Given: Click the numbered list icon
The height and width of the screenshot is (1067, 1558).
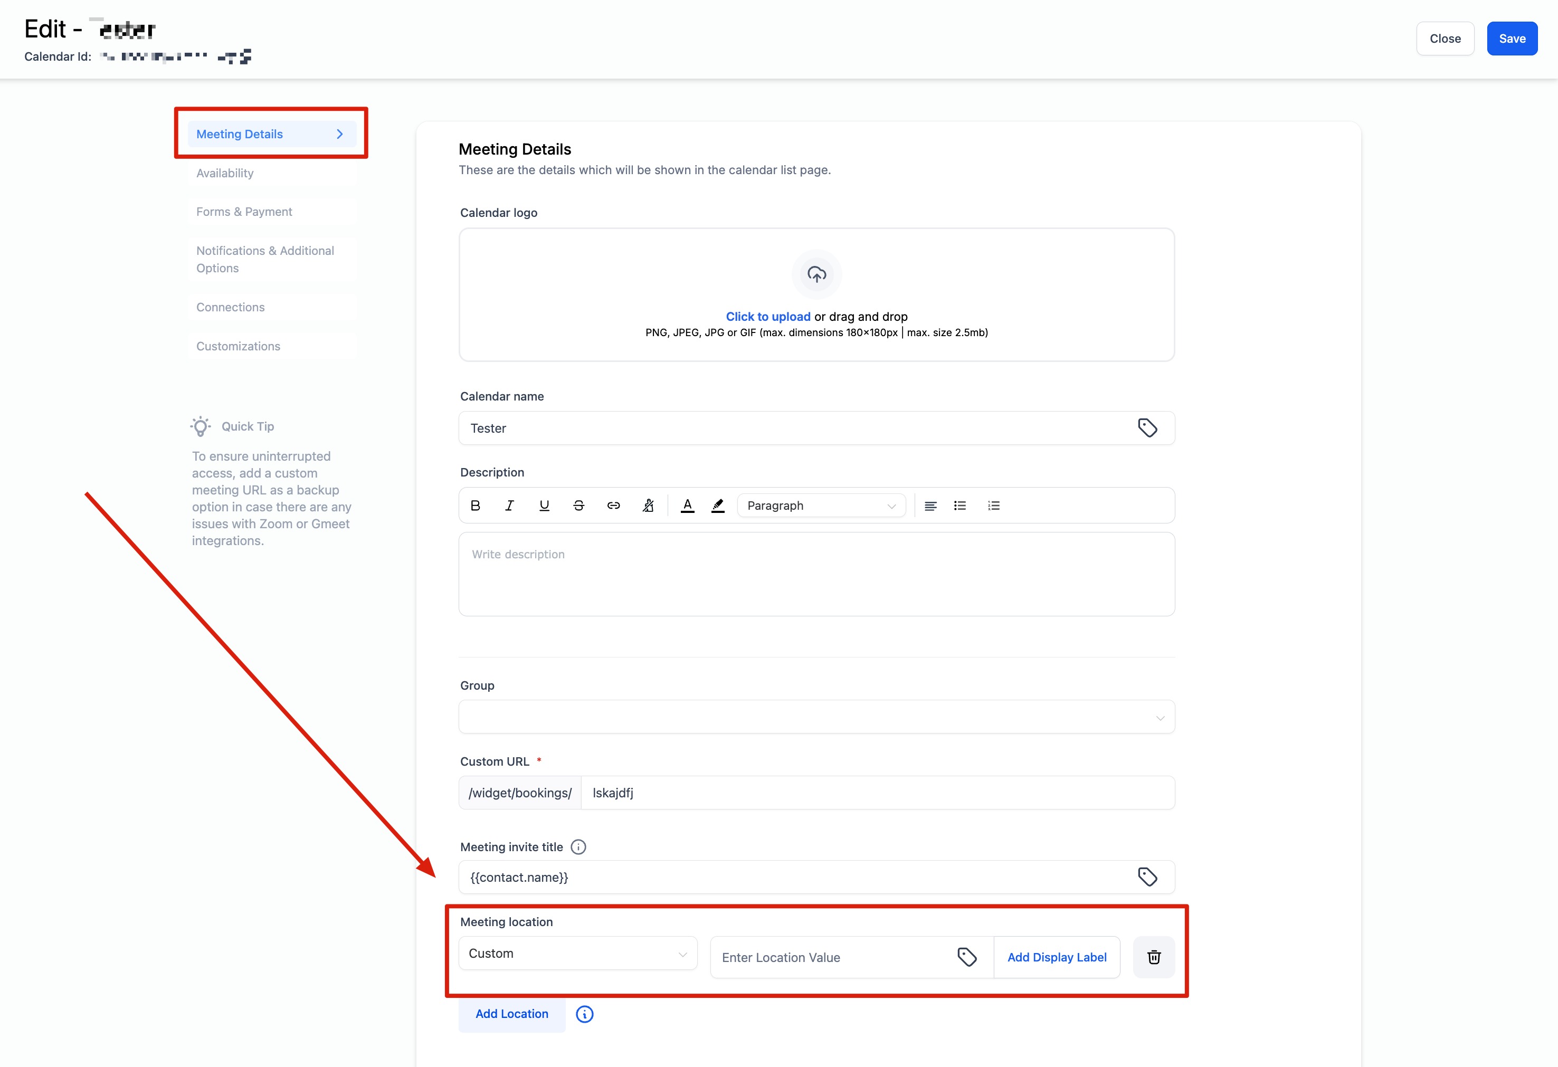Looking at the screenshot, I should [x=993, y=506].
